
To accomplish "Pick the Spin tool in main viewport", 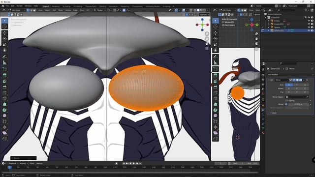I will pos(4,110).
